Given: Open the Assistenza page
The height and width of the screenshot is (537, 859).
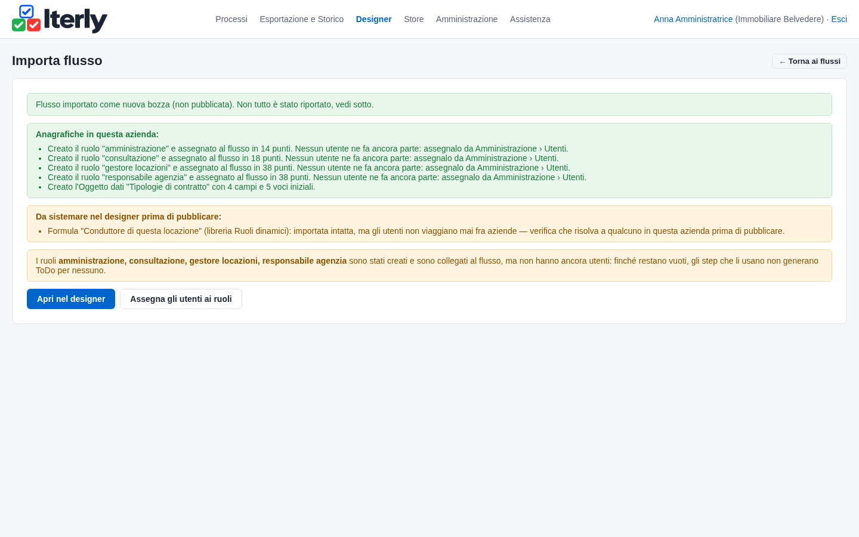Looking at the screenshot, I should (530, 19).
